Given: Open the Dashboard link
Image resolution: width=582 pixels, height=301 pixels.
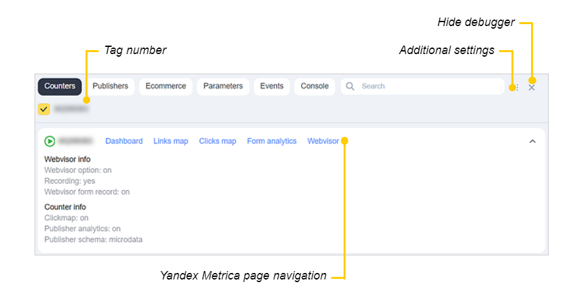Looking at the screenshot, I should (x=124, y=141).
